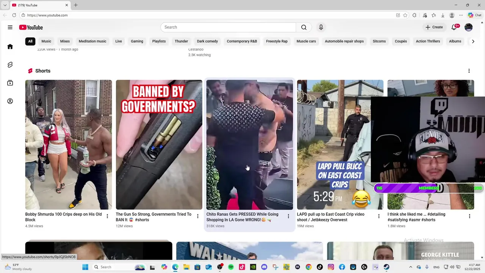The height and width of the screenshot is (273, 485).
Task: Open the Walmart video thumbnail
Action: [x=250, y=251]
